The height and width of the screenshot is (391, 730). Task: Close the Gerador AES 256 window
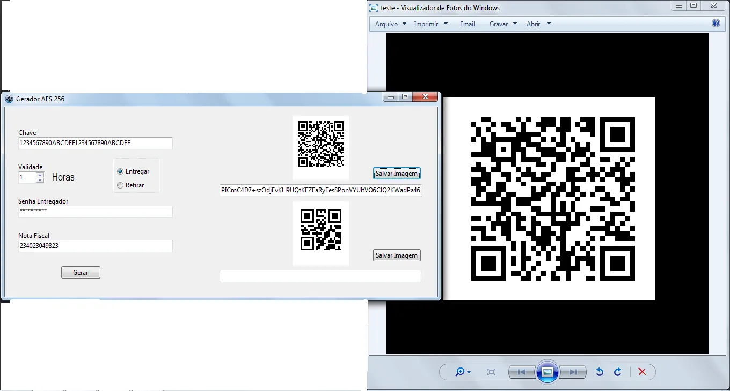tap(426, 97)
